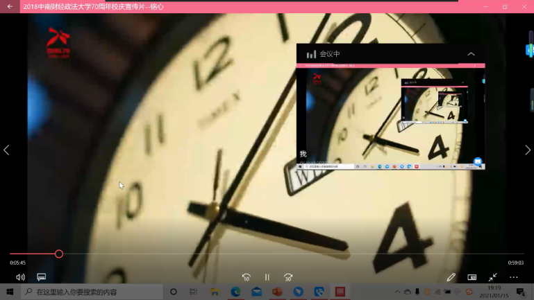This screenshot has width=534, height=300.
Task: Skip forward 30 seconds
Action: coord(288,277)
